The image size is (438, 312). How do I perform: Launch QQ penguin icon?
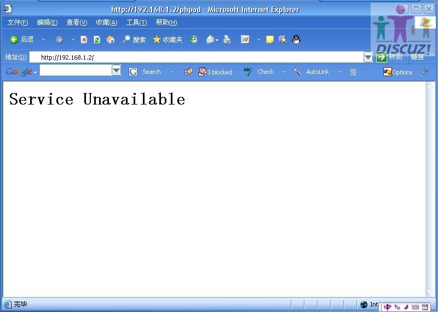pos(296,39)
